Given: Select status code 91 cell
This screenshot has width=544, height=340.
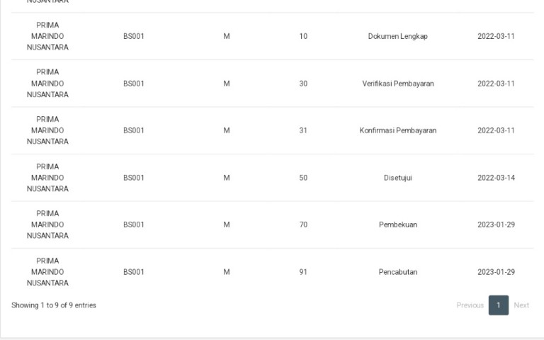Looking at the screenshot, I should pos(303,272).
